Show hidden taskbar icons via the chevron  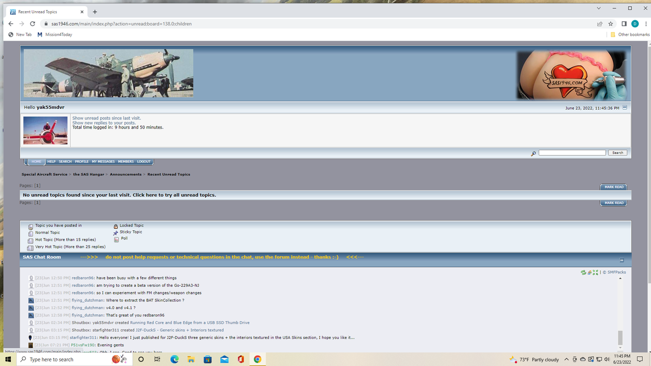[x=566, y=359]
